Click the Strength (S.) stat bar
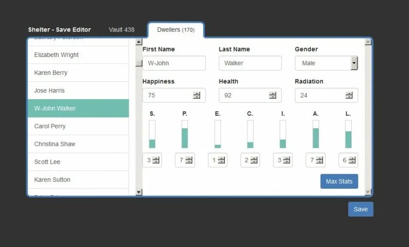Image resolution: width=409 pixels, height=247 pixels. point(152,134)
